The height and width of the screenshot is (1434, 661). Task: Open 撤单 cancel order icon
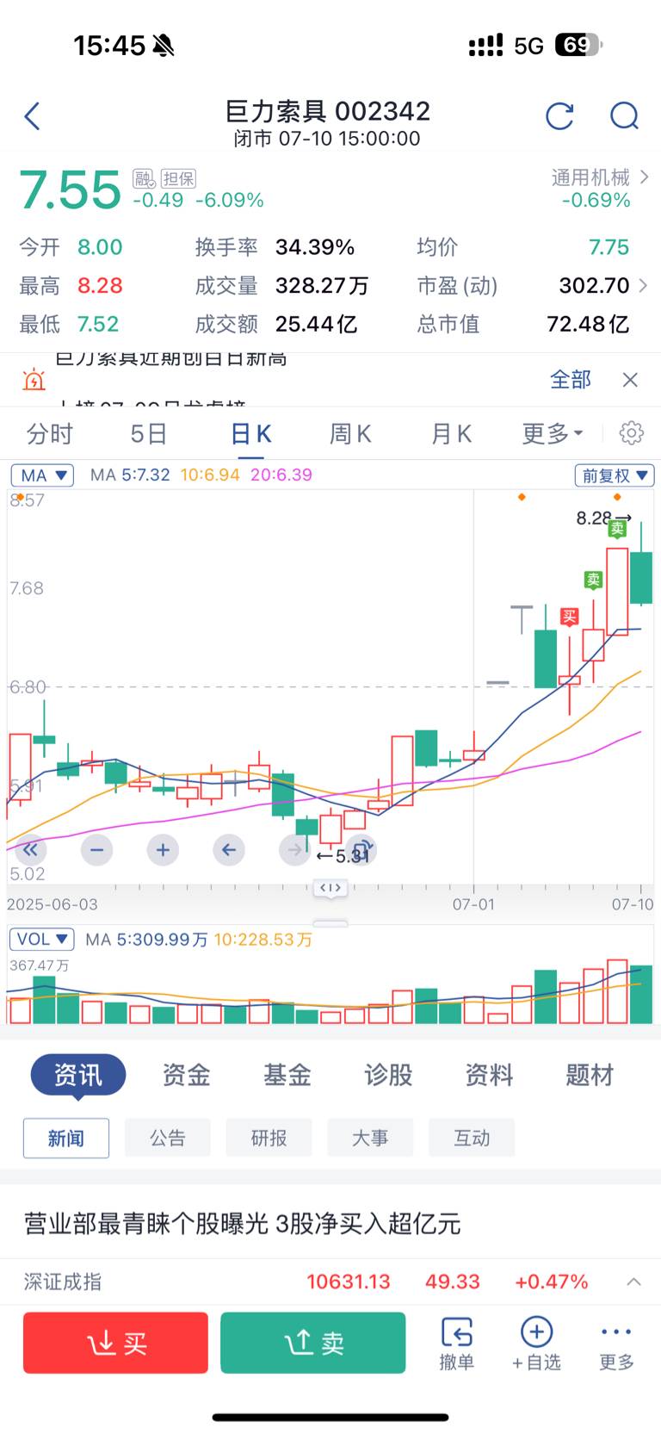(457, 1344)
